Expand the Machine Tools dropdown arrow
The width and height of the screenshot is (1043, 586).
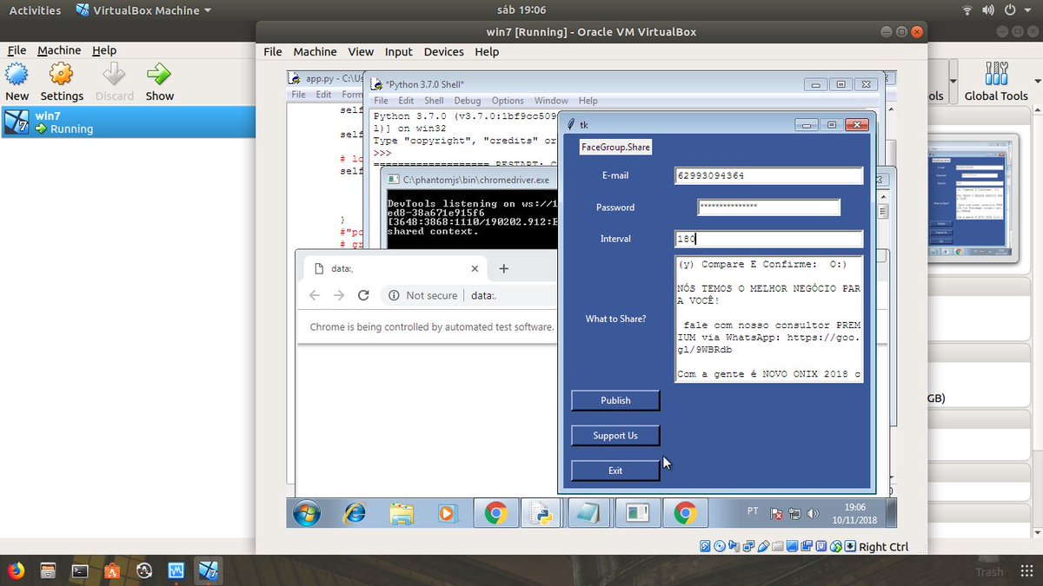(x=953, y=80)
